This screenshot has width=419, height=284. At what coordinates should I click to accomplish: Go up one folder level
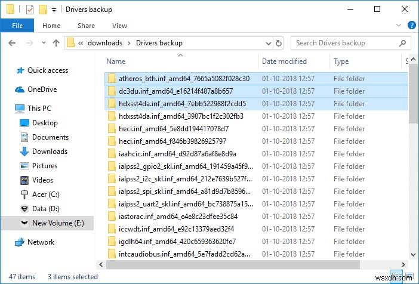(56, 43)
